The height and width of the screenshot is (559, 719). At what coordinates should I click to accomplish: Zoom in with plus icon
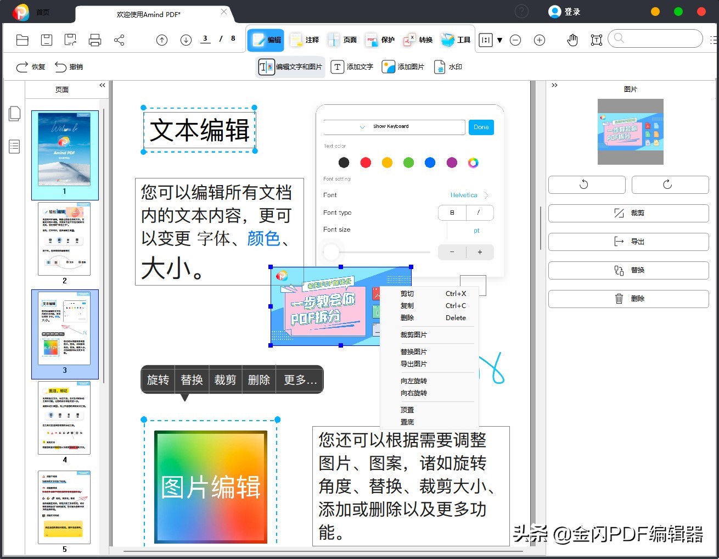pos(540,40)
